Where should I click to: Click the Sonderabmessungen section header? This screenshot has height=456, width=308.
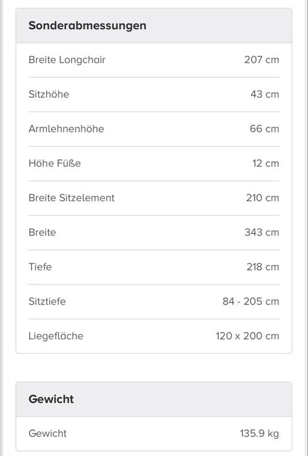tap(87, 26)
